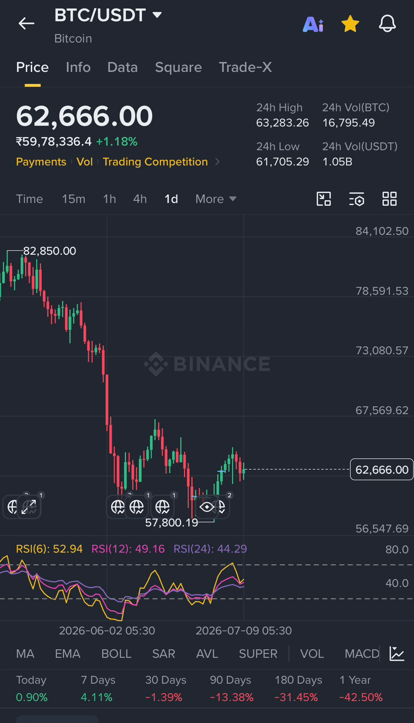414x723 pixels.
Task: Open the news globe marker right of the 06-02 gridline
Action: click(118, 507)
